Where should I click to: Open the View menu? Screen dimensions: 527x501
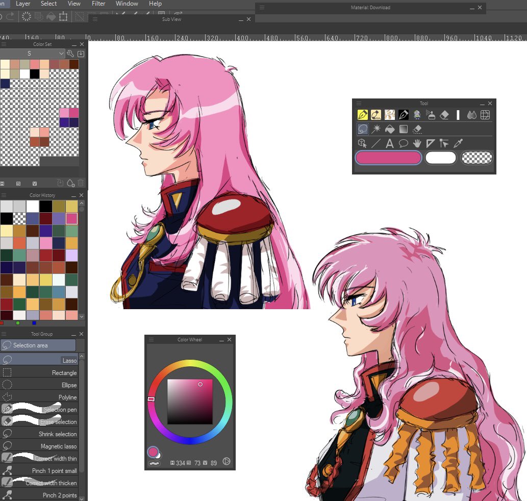(74, 4)
